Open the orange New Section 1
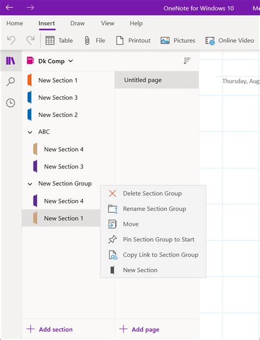The image size is (260, 340). [x=68, y=80]
